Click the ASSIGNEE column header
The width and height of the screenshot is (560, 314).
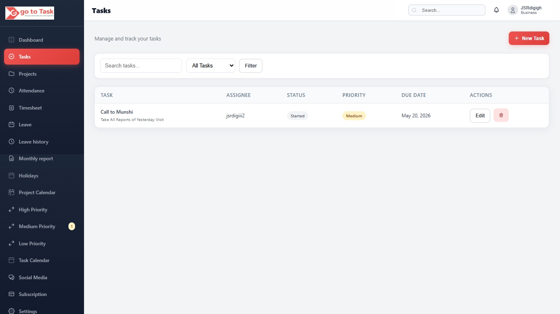(239, 95)
